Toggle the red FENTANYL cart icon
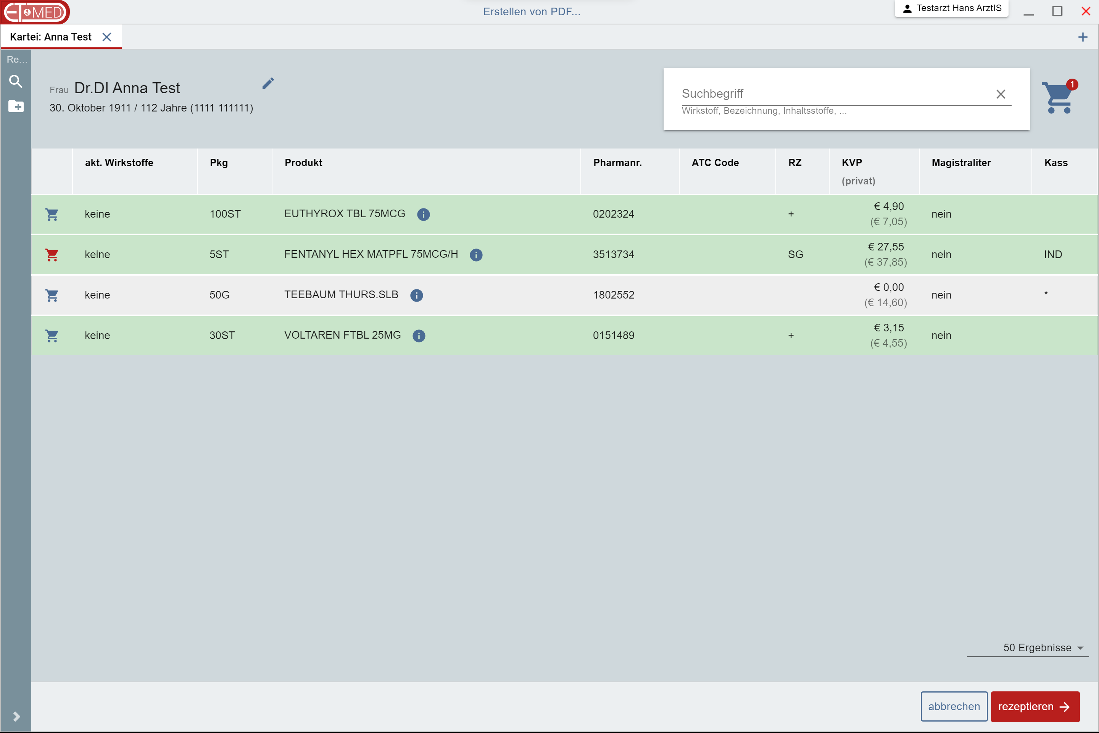This screenshot has height=733, width=1099. point(52,255)
